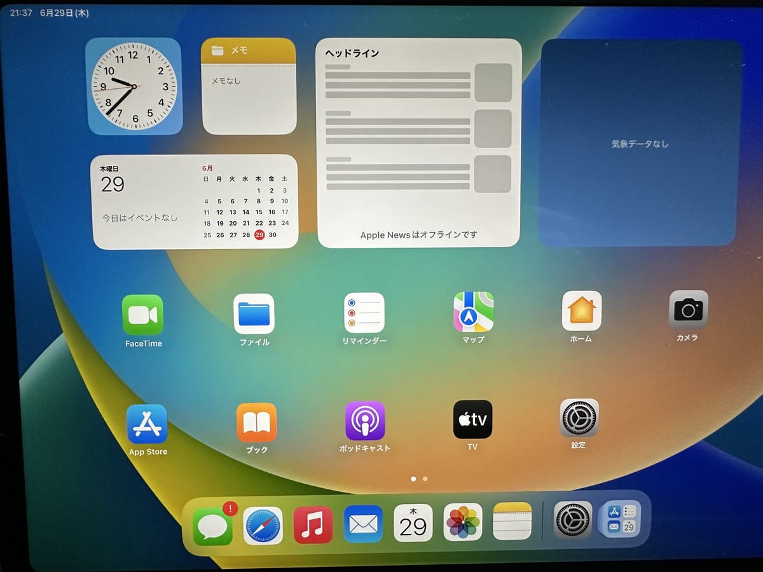Viewport: 763px width, 572px height.
Task: Open the カメラ (Camera) app
Action: coord(688,310)
